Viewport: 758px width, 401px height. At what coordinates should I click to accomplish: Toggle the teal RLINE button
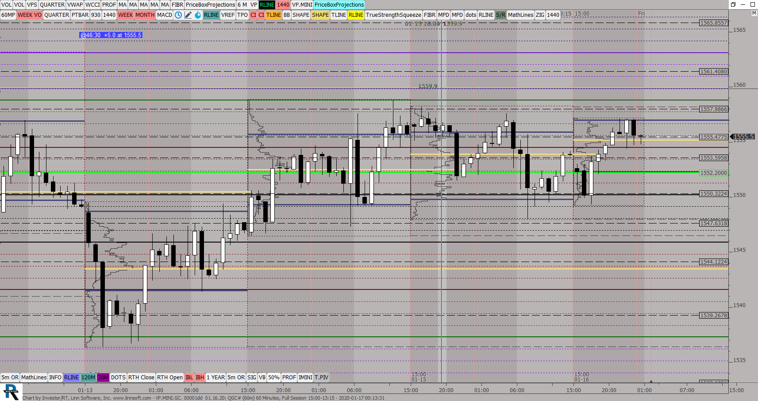click(212, 15)
